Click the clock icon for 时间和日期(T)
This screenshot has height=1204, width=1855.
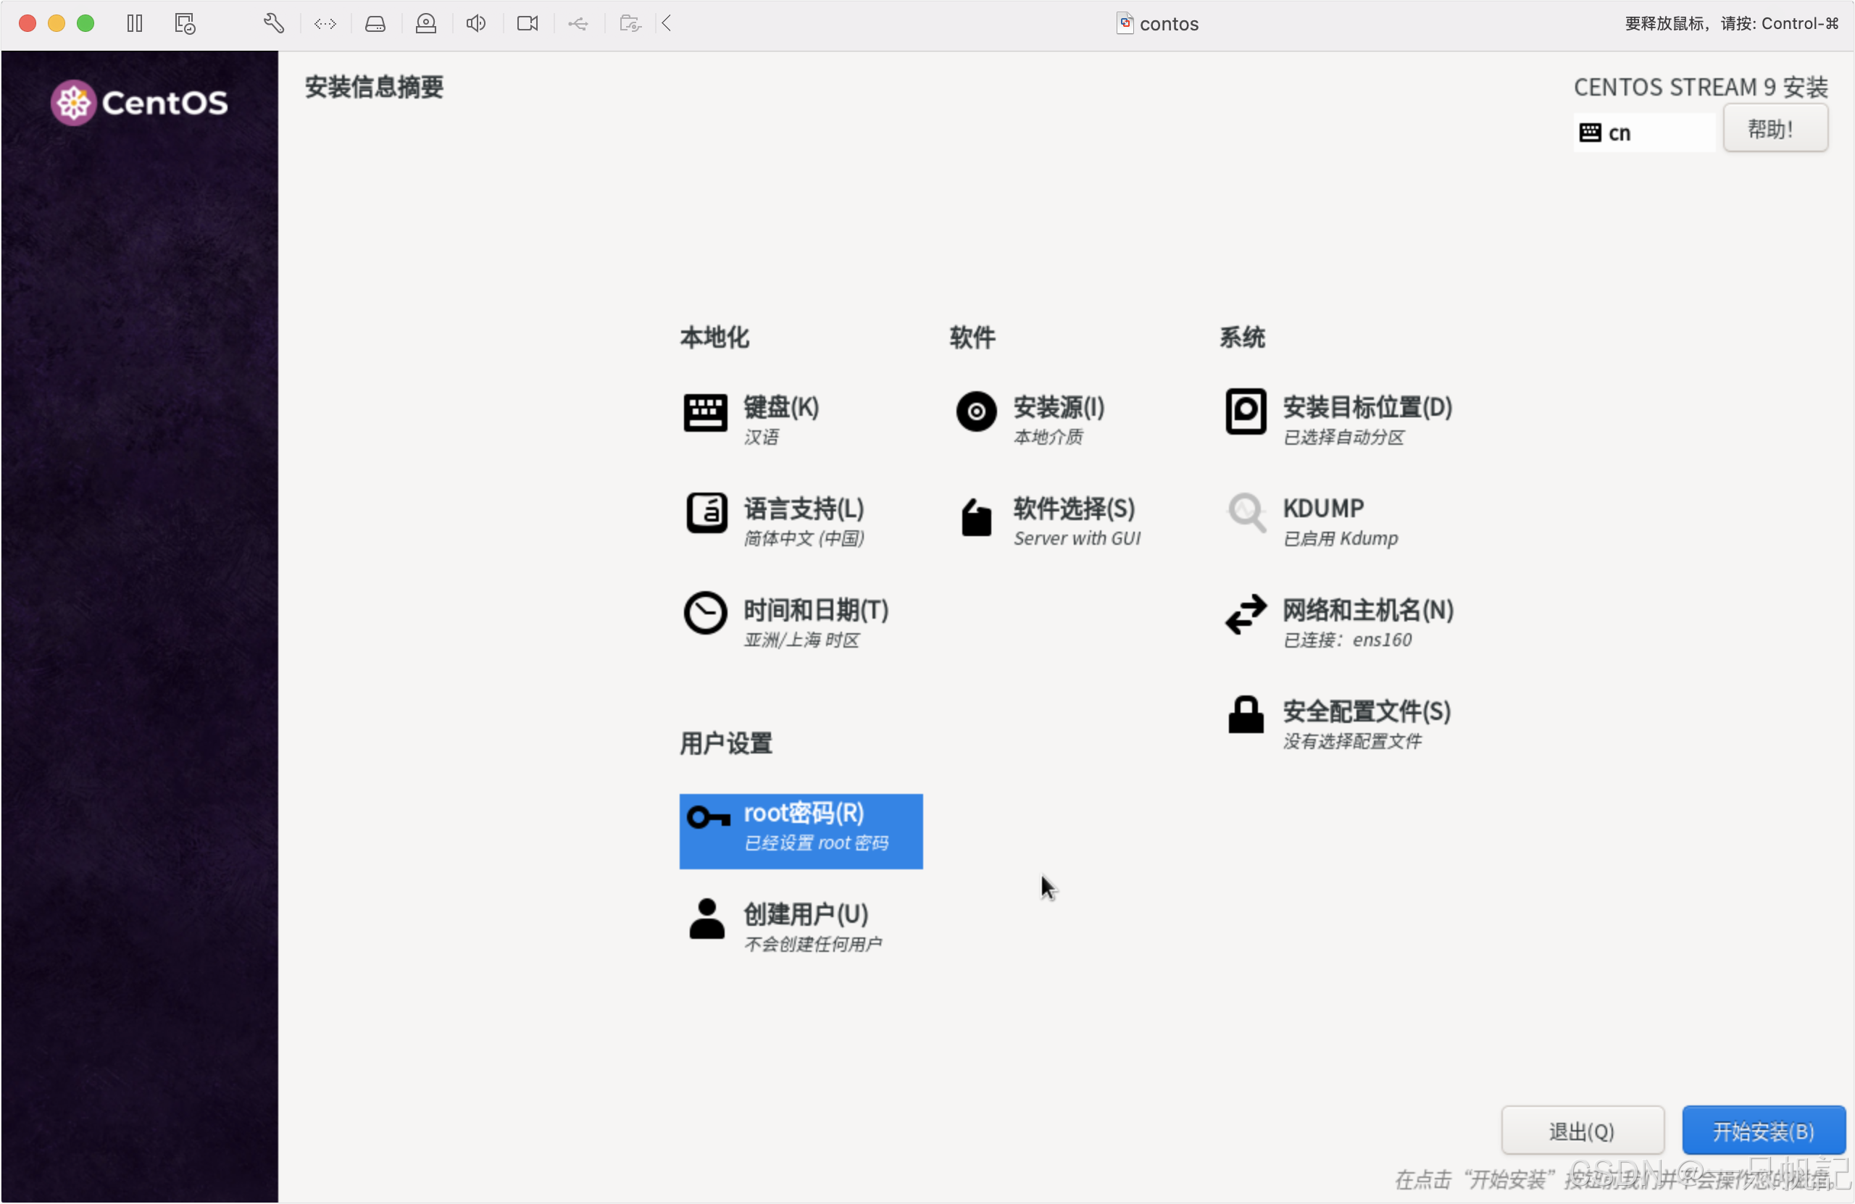[705, 614]
